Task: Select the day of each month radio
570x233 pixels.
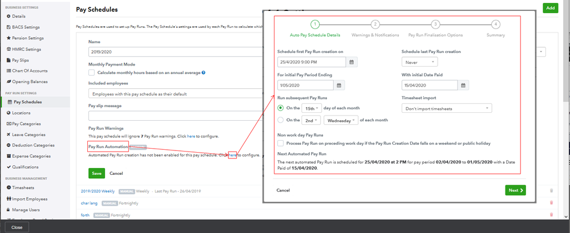Action: tap(280, 108)
